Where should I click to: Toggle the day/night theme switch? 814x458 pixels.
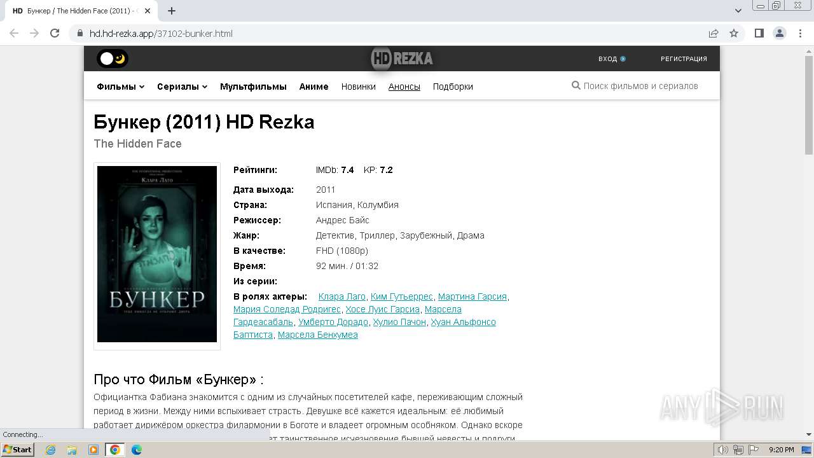click(x=113, y=59)
